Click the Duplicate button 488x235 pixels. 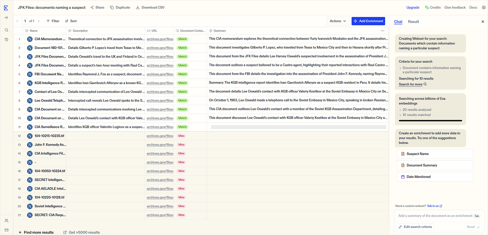coord(120,7)
